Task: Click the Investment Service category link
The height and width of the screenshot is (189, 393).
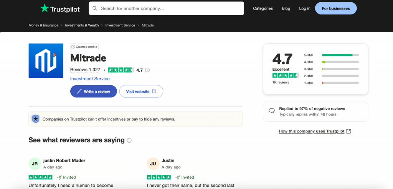Action: pos(90,79)
